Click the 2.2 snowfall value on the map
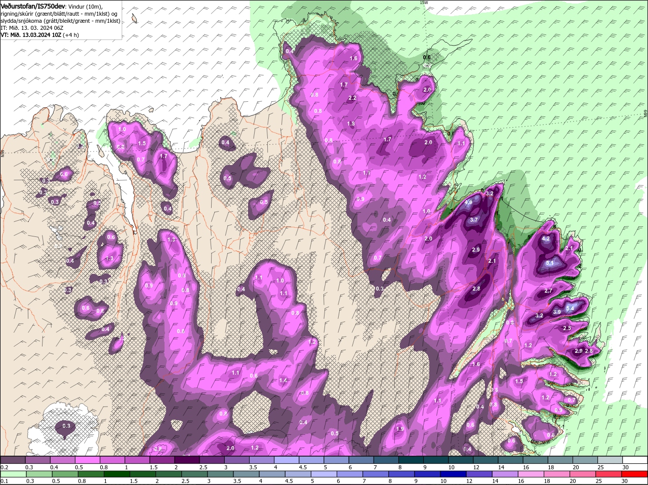The image size is (648, 485). click(x=353, y=98)
